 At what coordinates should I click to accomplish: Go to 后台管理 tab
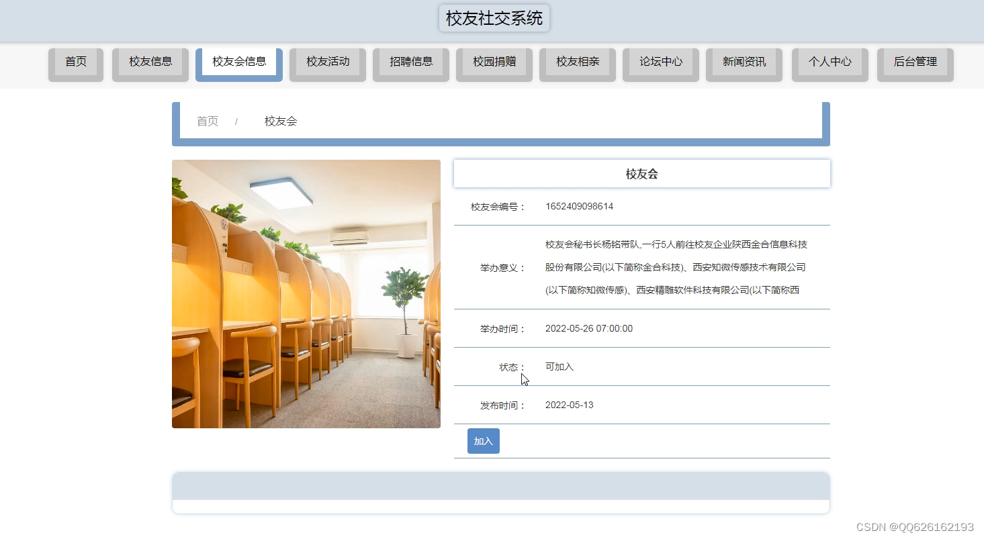pos(915,64)
